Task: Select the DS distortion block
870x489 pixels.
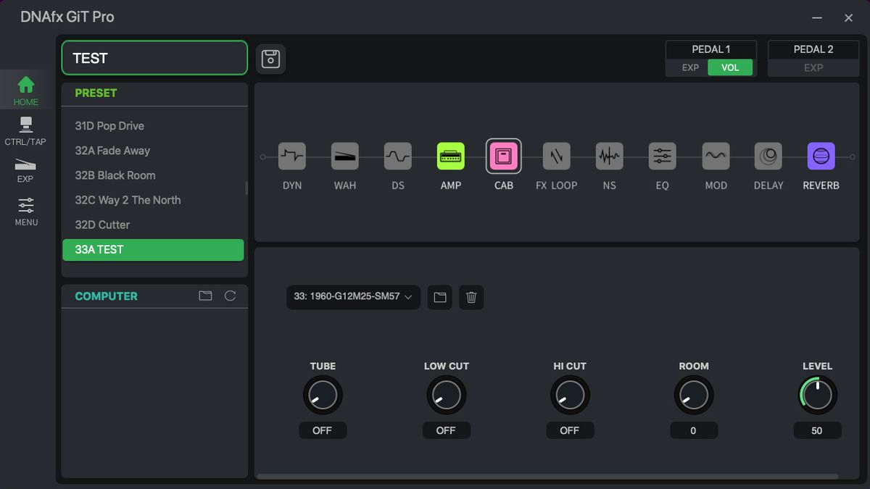Action: [x=398, y=156]
